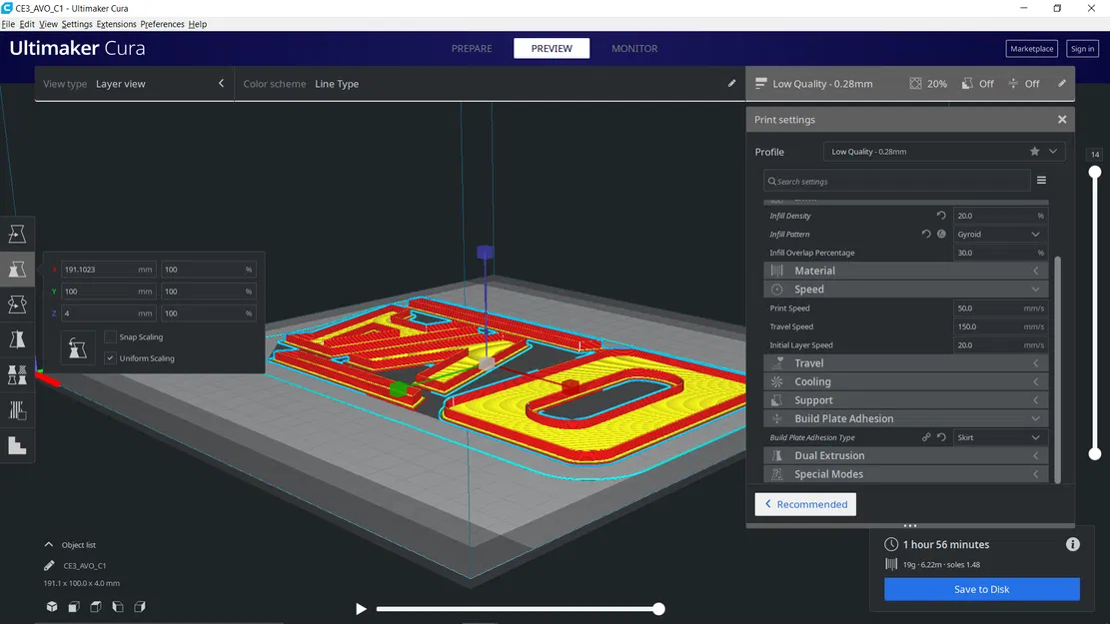Screen dimensions: 1110x624
Task: Show print info details icon
Action: 1072,544
